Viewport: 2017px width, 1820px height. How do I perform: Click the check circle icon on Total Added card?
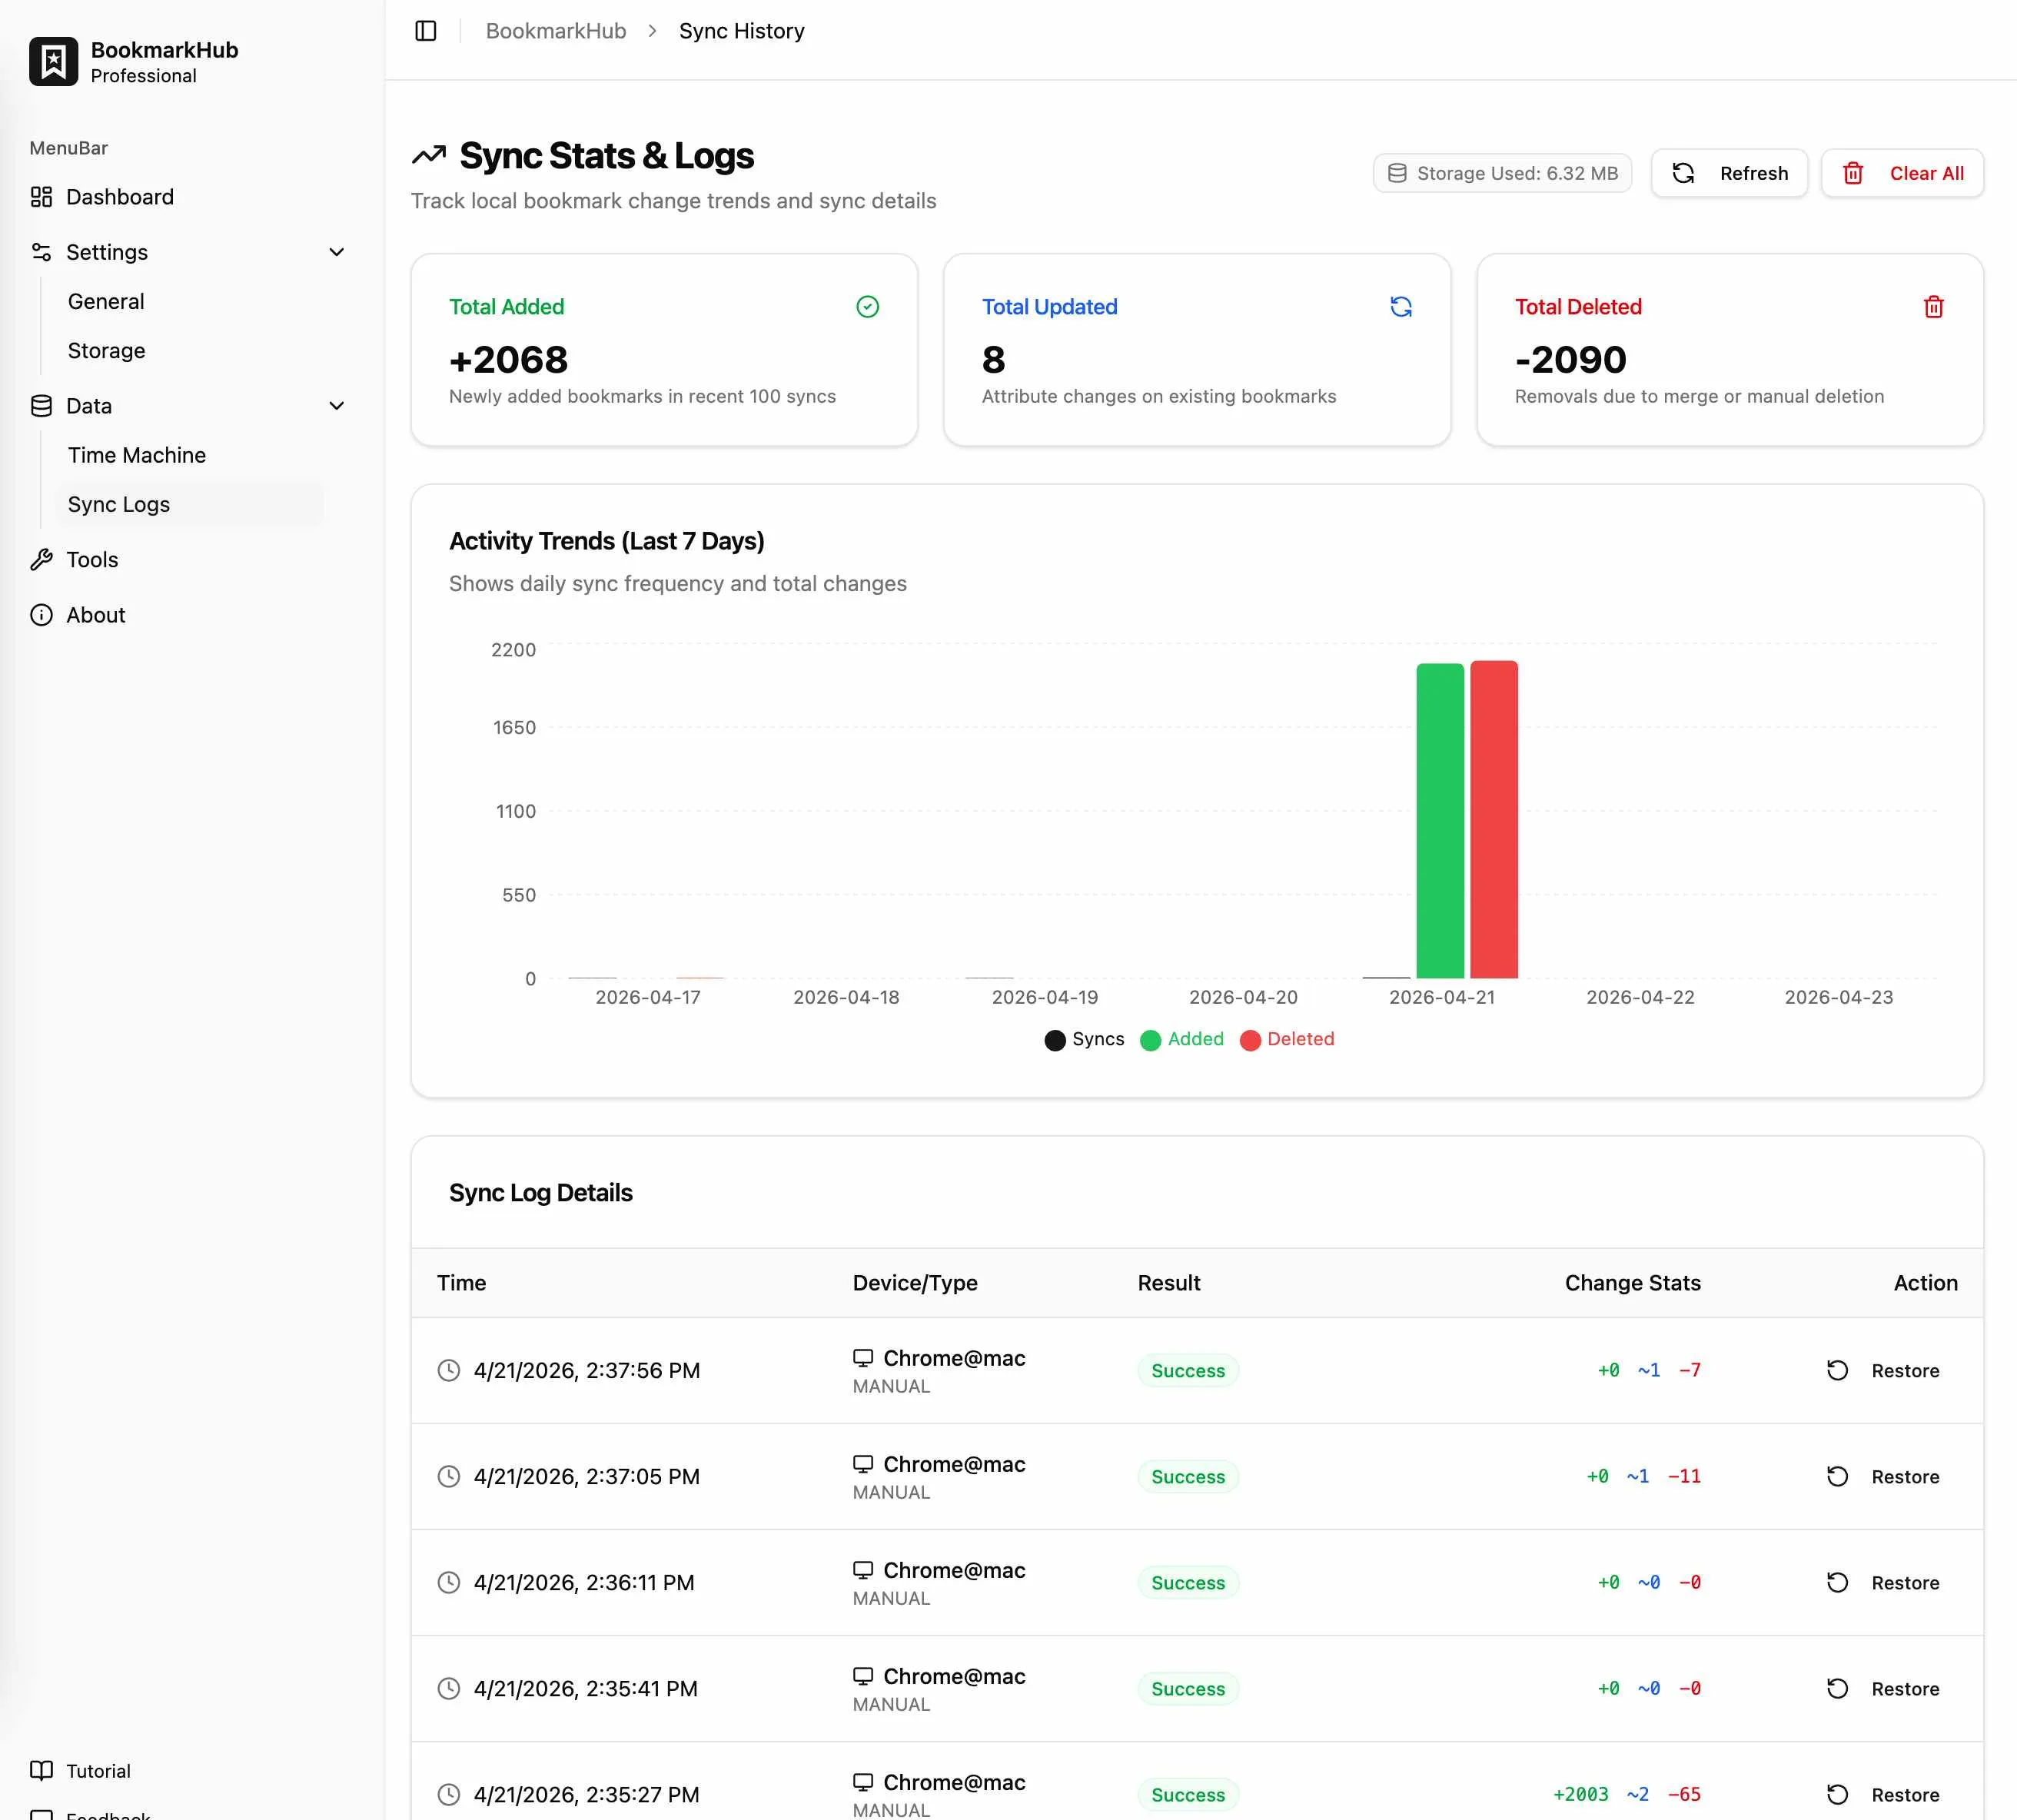(866, 307)
